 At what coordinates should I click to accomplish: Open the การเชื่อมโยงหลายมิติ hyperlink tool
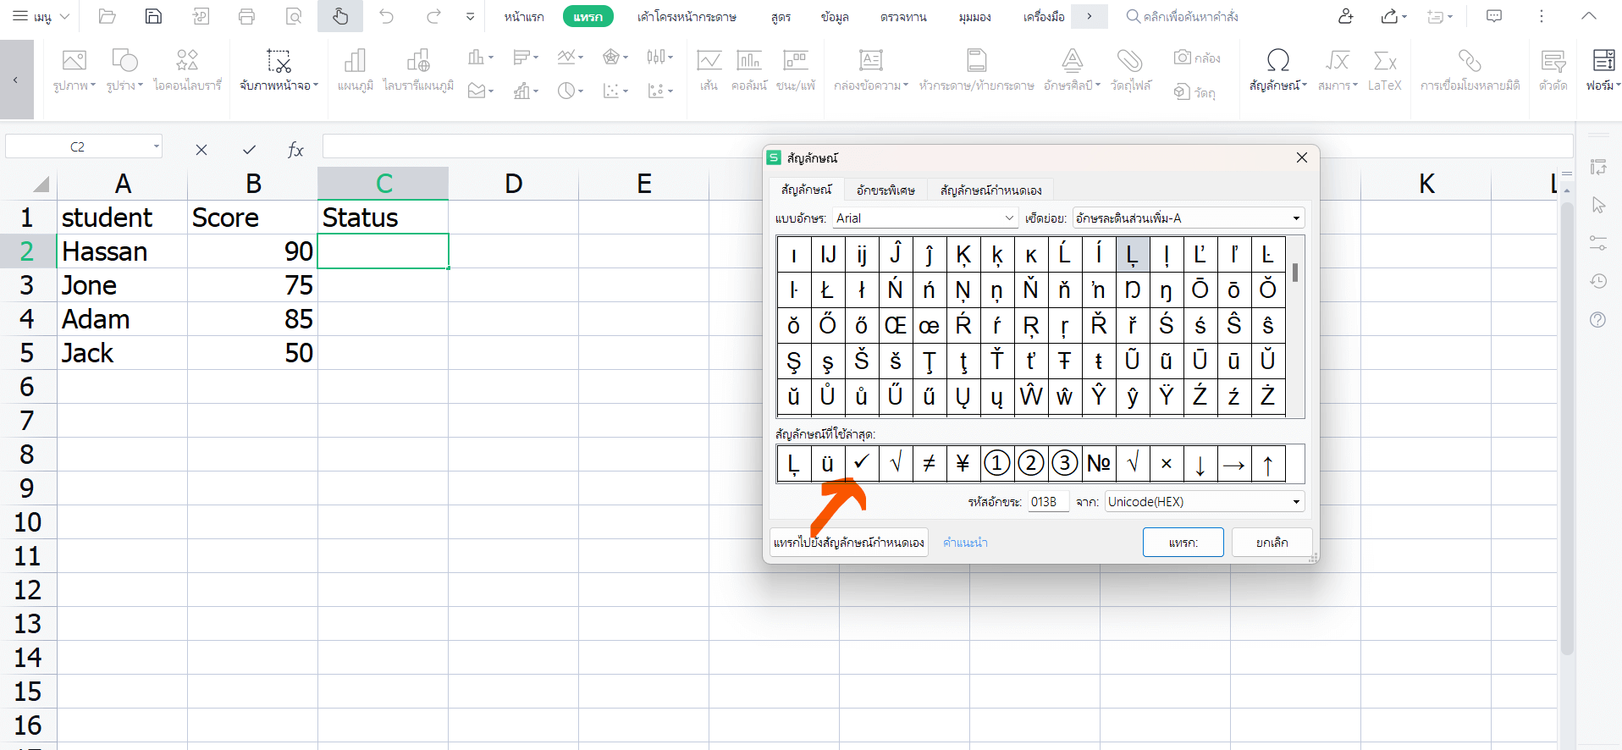[x=1470, y=70]
